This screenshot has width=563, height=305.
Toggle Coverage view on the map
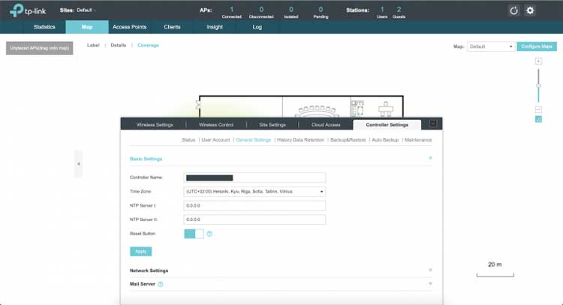click(148, 45)
